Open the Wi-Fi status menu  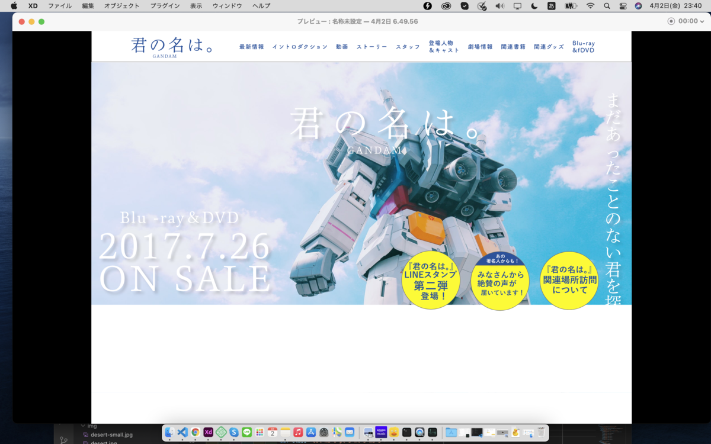(x=590, y=5)
